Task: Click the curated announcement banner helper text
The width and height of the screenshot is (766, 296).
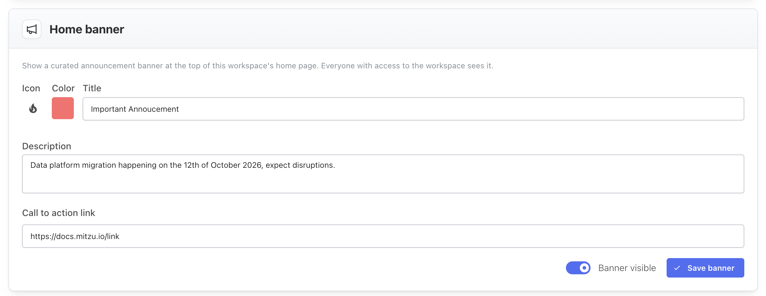Action: [x=258, y=66]
